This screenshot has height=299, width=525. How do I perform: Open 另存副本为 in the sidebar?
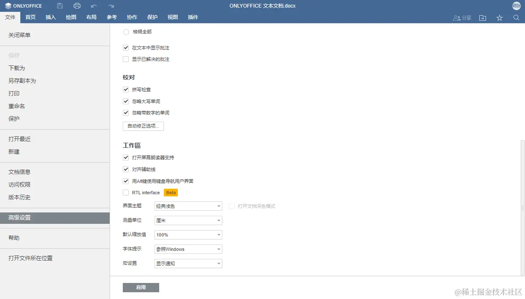(x=55, y=81)
